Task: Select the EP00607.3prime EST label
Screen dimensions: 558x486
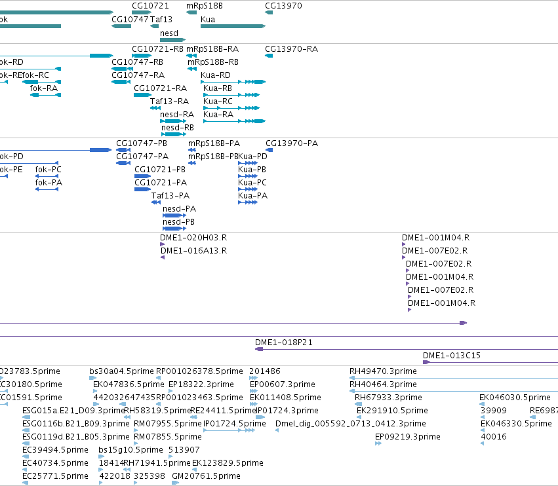Action: coord(283,384)
